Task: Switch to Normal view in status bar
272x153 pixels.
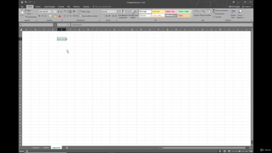Action: (220, 151)
